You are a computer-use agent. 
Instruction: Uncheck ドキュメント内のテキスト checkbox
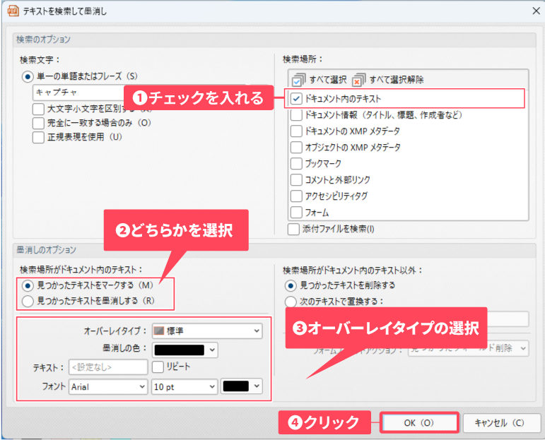click(x=297, y=99)
